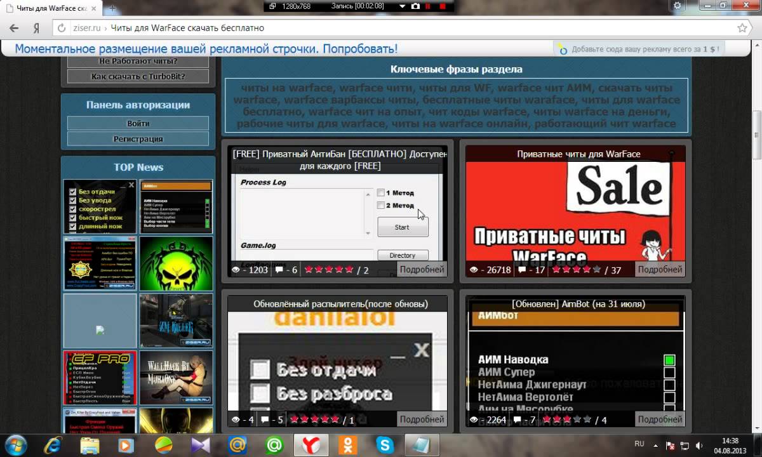This screenshot has width=762, height=457.
Task: Pause the screen recording
Action: (428, 6)
